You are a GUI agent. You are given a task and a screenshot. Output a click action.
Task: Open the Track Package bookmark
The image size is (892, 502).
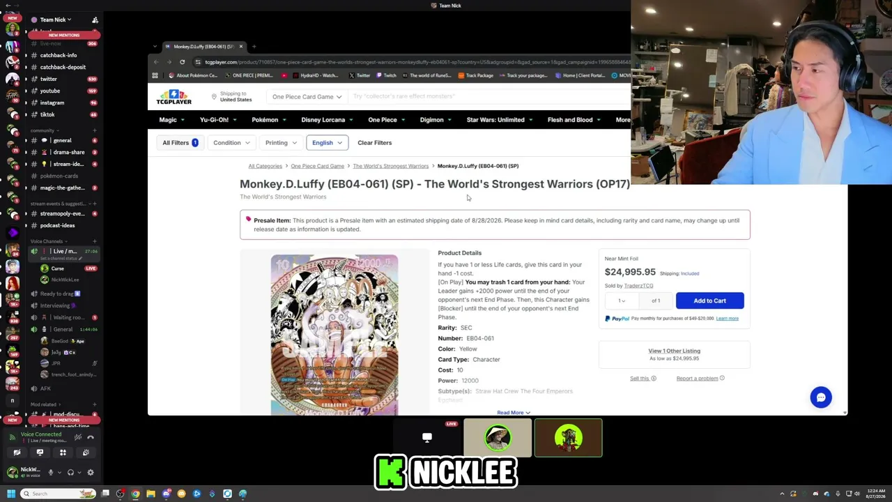click(x=475, y=75)
